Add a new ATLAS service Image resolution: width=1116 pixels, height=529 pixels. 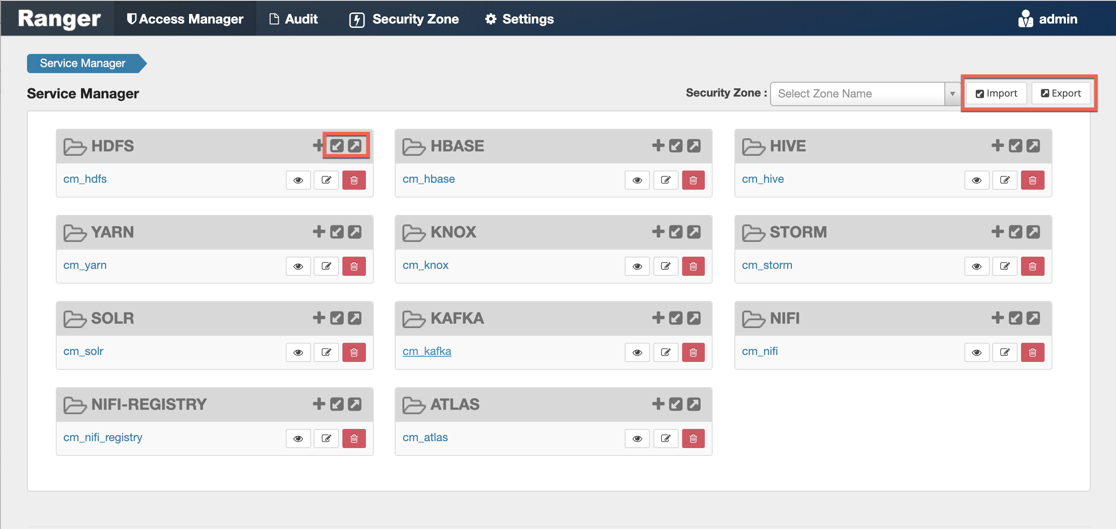(x=658, y=404)
